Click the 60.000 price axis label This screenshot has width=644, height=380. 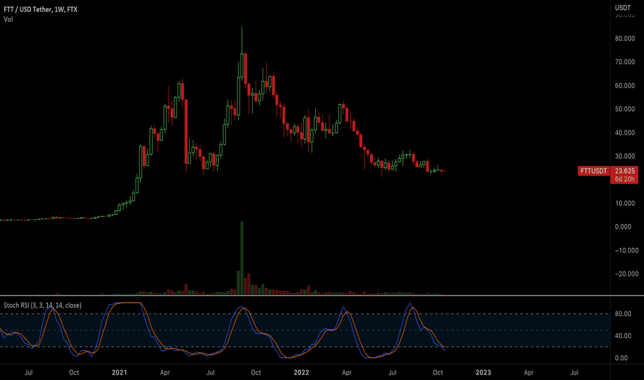click(x=624, y=86)
